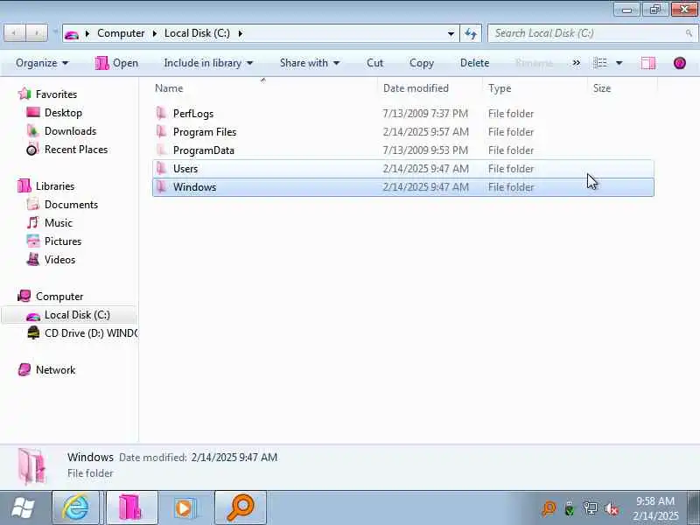700x525 pixels.
Task: Click the change view icon
Action: (x=600, y=63)
